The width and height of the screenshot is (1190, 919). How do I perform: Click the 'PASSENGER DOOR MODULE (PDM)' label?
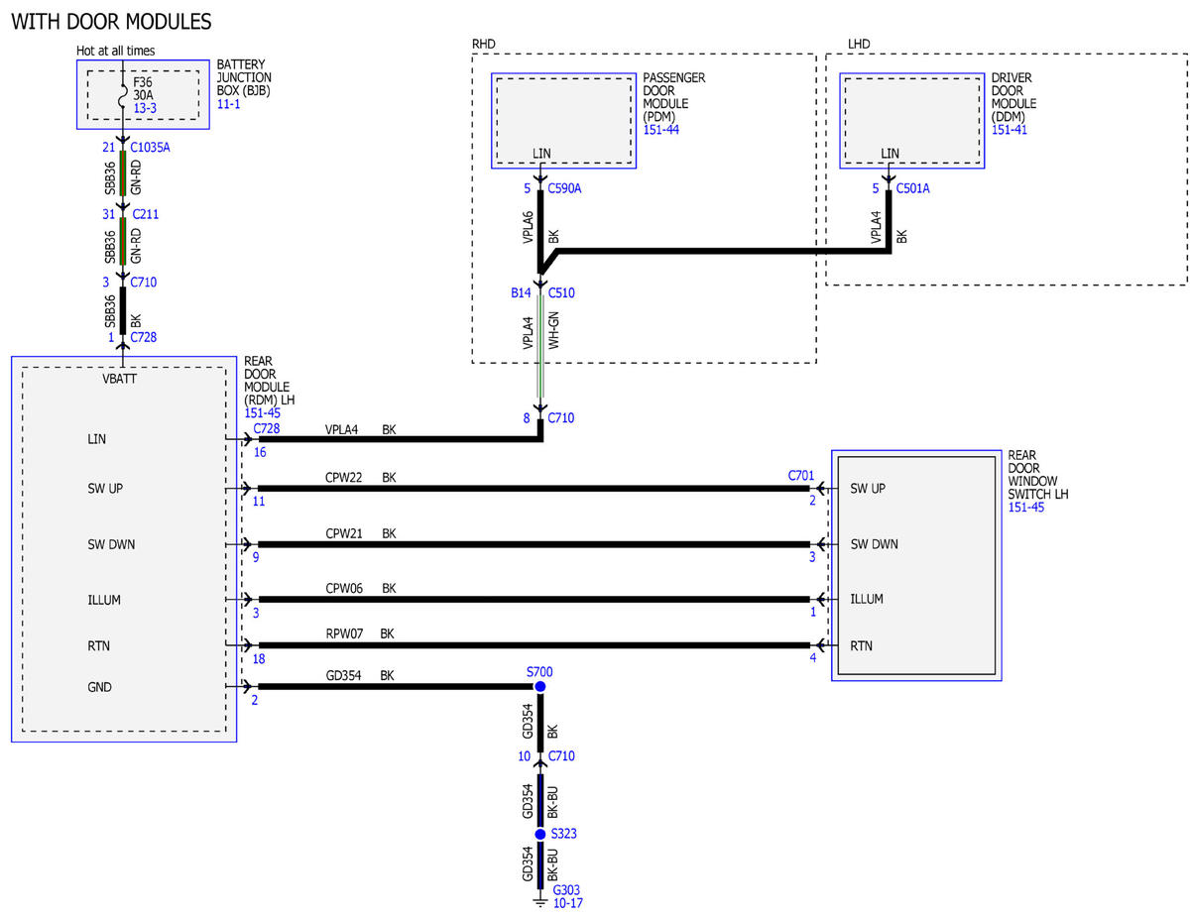coord(674,97)
